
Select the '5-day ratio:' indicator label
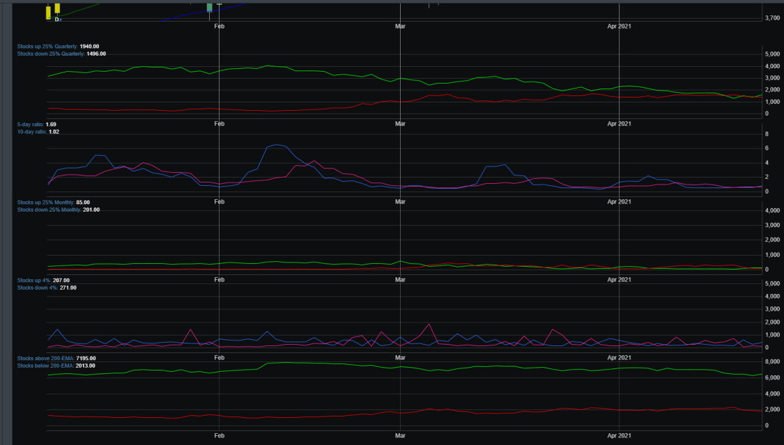point(31,125)
